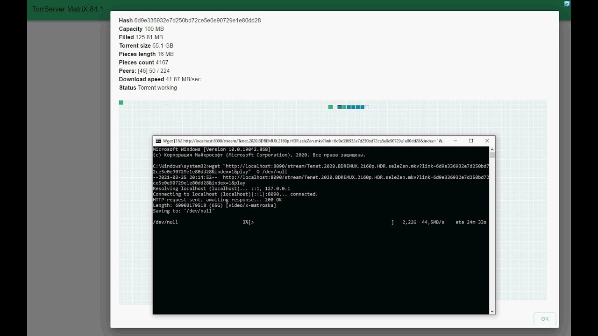598x336 pixels.
Task: Minimize the Wget console window
Action: point(455,140)
